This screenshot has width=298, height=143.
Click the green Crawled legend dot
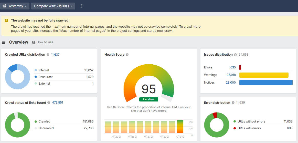(x=36, y=121)
